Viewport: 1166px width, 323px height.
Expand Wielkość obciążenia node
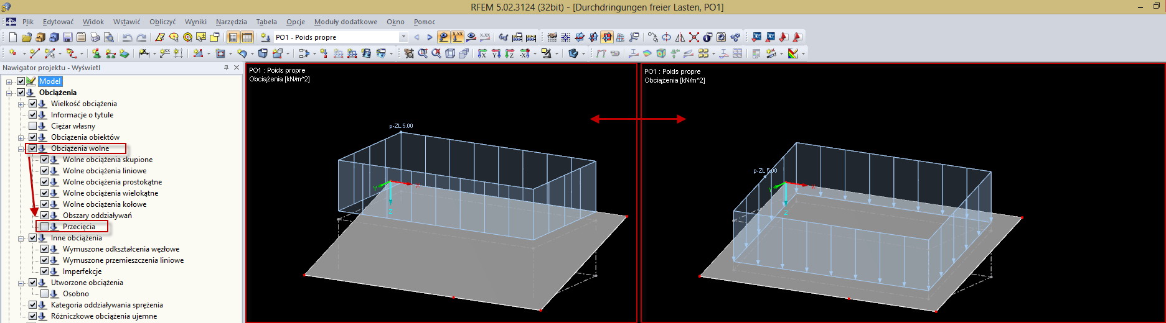click(x=21, y=104)
